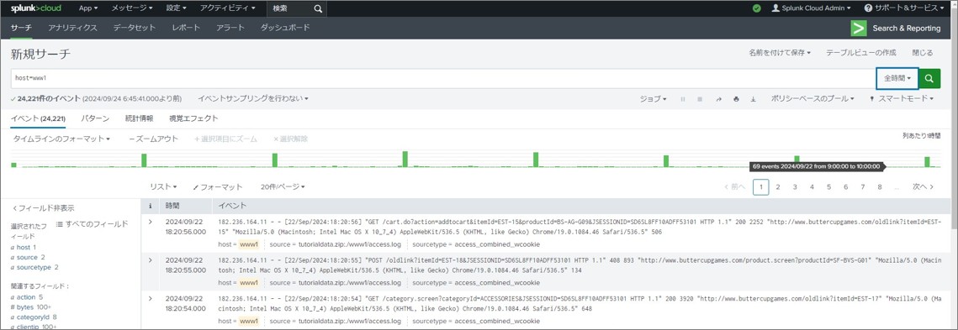This screenshot has width=958, height=330.
Task: Select the action field in the sidebar
Action: 27,297
